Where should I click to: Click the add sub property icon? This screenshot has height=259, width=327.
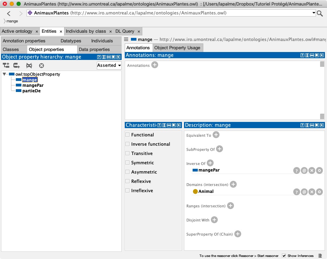(6, 65)
